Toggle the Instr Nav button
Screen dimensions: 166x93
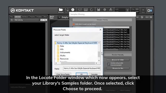pyautogui.click(x=44, y=20)
